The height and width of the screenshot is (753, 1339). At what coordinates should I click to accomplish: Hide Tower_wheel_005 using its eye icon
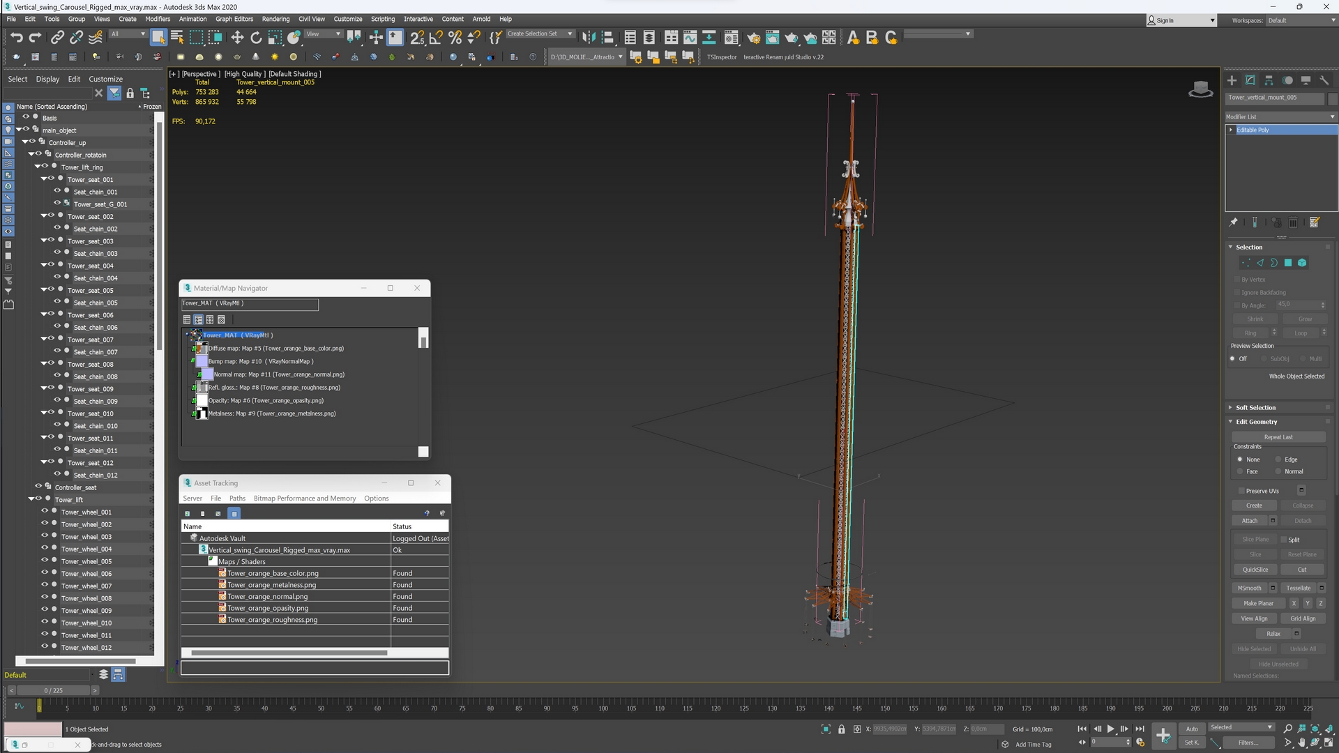click(45, 561)
